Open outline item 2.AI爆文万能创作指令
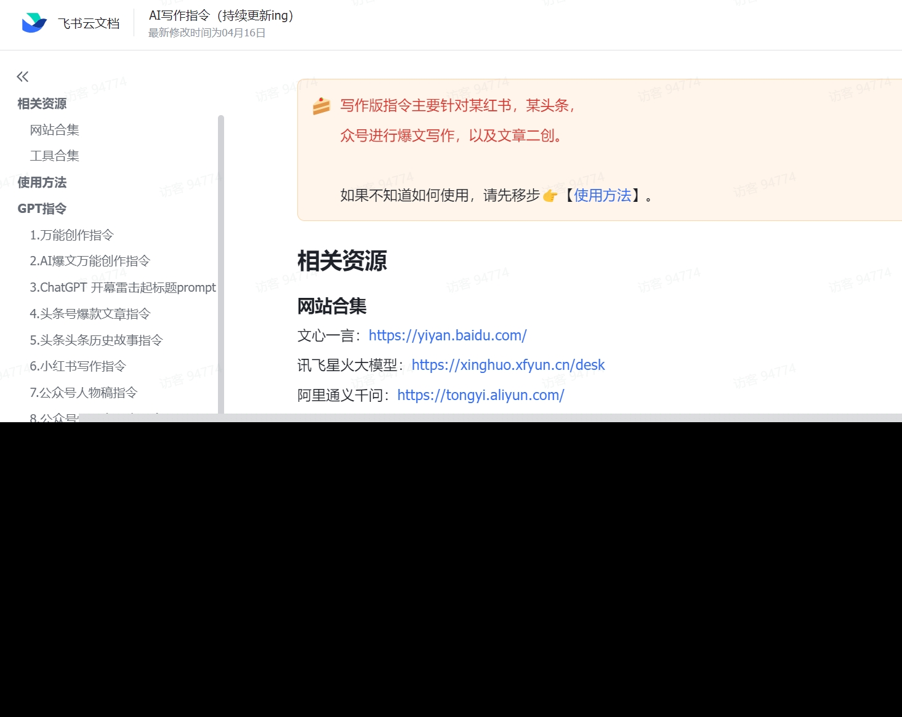Viewport: 902px width, 717px height. point(90,261)
